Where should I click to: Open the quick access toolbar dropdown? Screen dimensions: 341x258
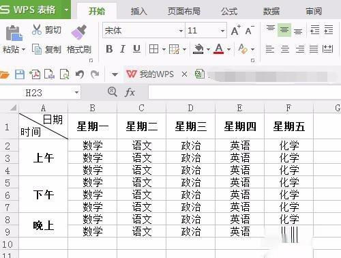[x=115, y=74]
